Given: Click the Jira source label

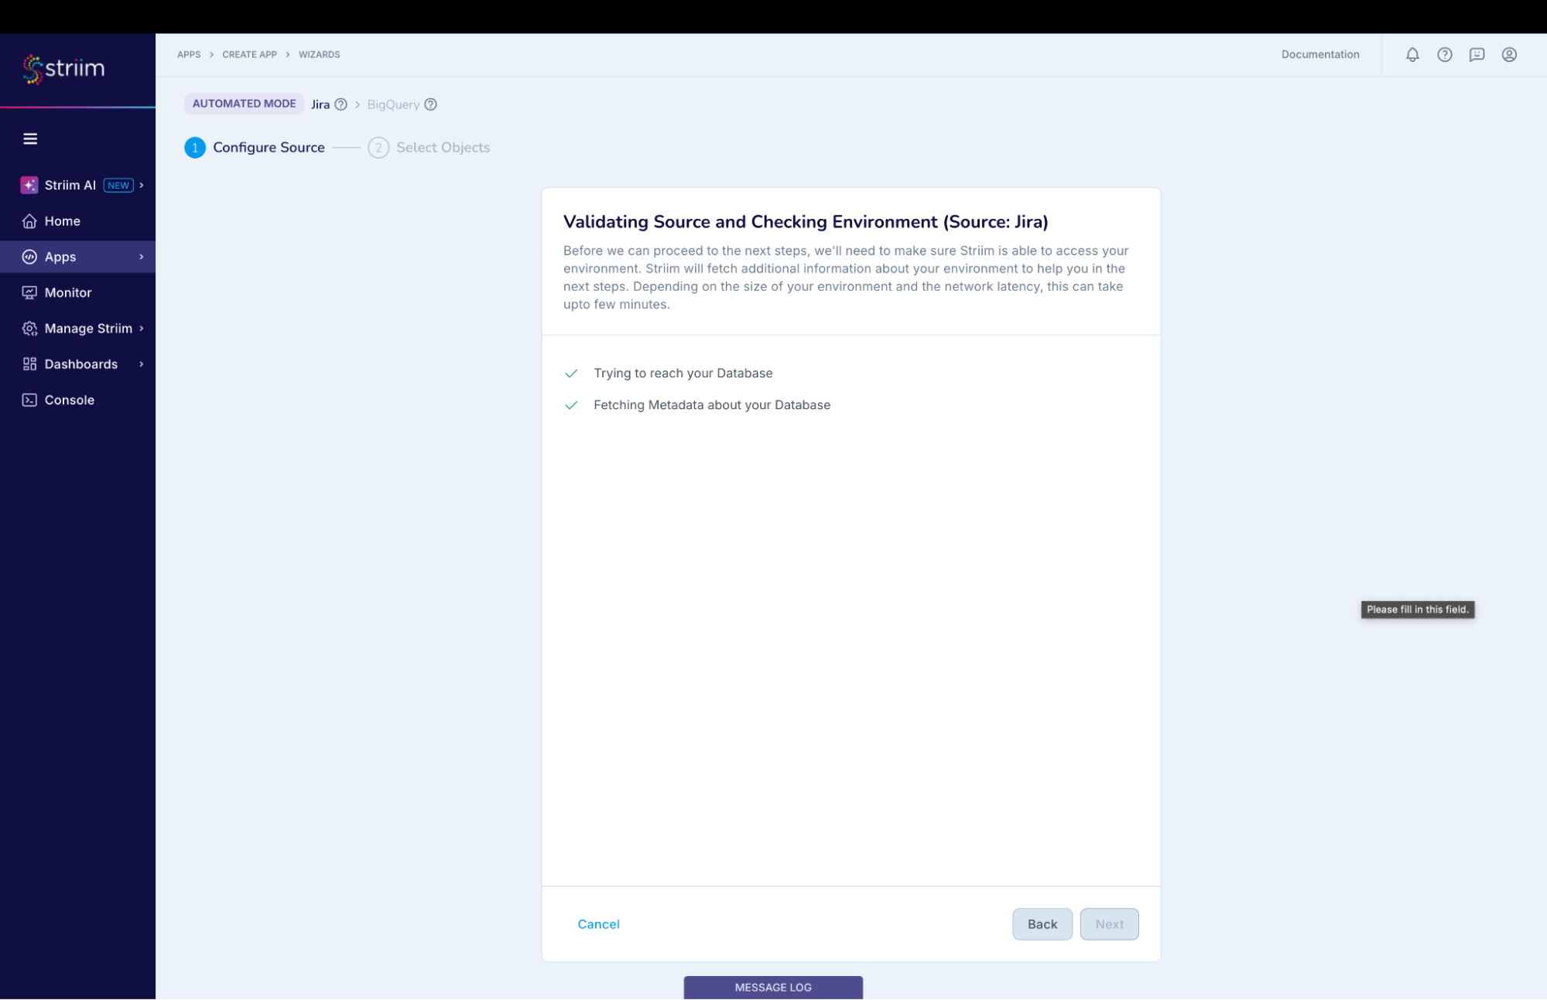Looking at the screenshot, I should pyautogui.click(x=320, y=104).
